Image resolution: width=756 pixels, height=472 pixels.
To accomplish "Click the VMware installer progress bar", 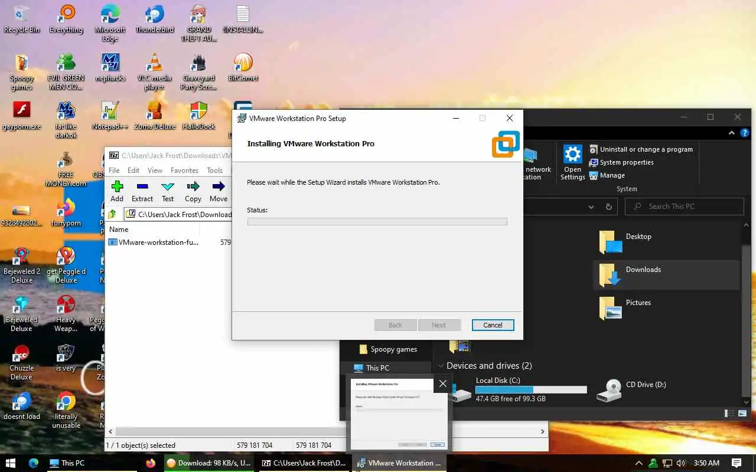I will pos(377,222).
